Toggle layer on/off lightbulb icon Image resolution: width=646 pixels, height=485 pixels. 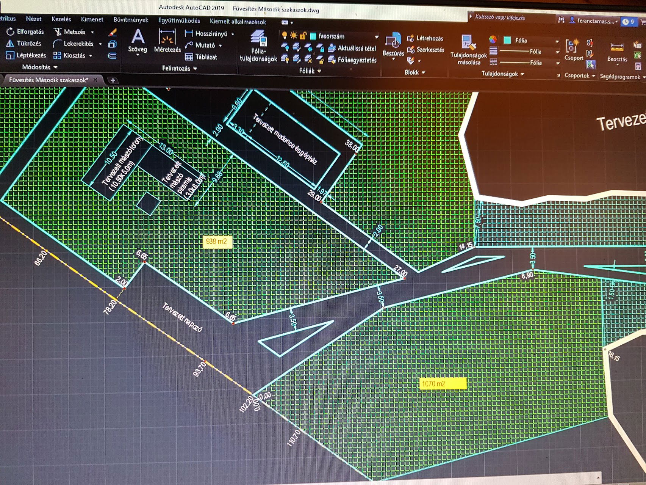(285, 36)
